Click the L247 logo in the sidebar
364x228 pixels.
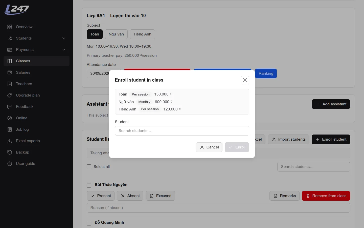(17, 10)
